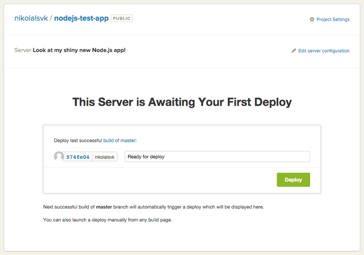Open the nikolalsvk owner profile link
The width and height of the screenshot is (364, 255).
(31, 19)
